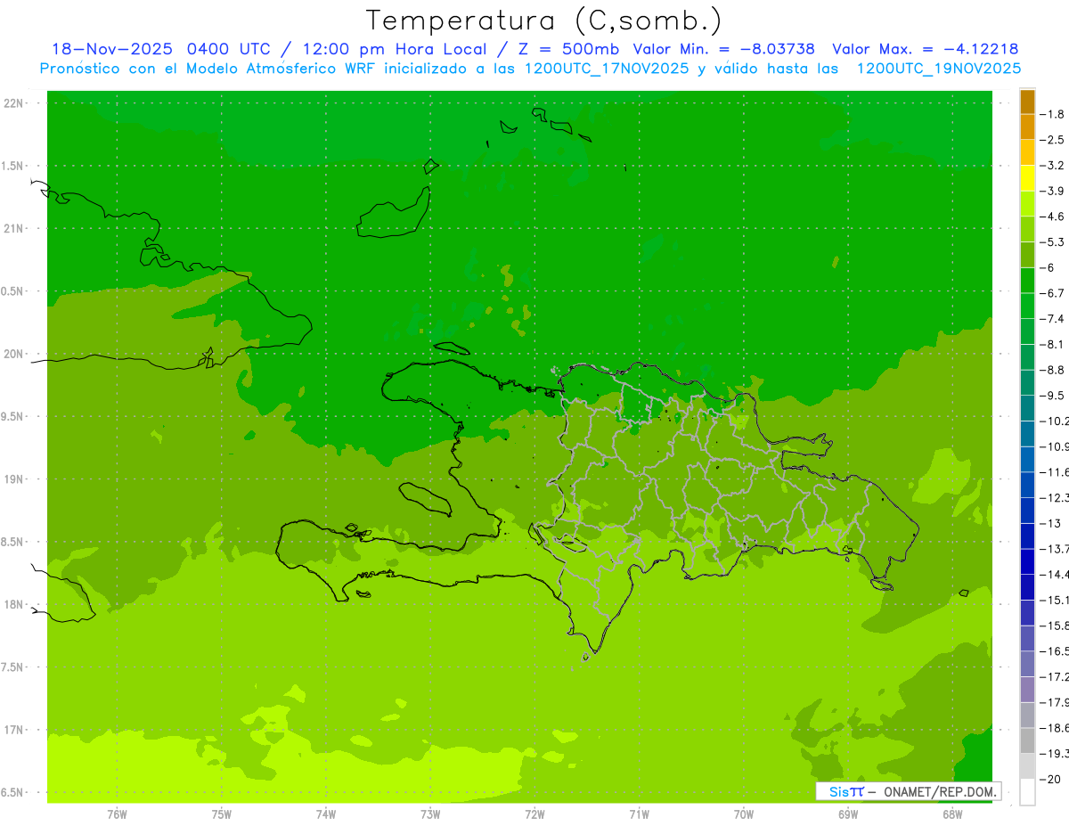This screenshot has height=826, width=1069.
Task: Click the 21N latitude label
Action: [x=13, y=228]
